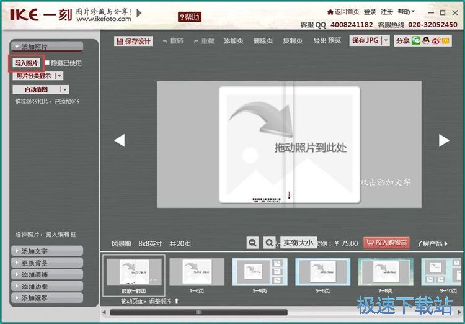Click the 分享 share label
Image resolution: width=465 pixels, height=324 pixels.
point(403,41)
